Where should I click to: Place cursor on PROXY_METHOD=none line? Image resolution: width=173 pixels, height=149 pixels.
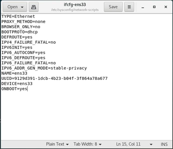pos(23,21)
